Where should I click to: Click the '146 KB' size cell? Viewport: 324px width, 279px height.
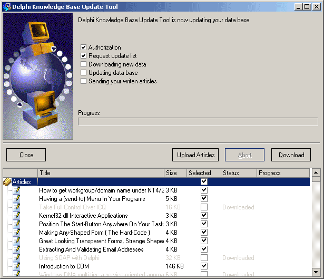[x=174, y=266]
